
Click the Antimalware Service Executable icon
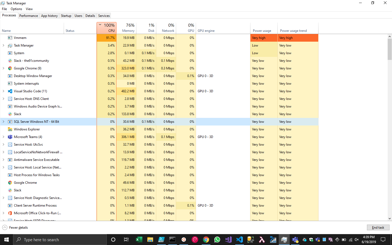coord(10,160)
